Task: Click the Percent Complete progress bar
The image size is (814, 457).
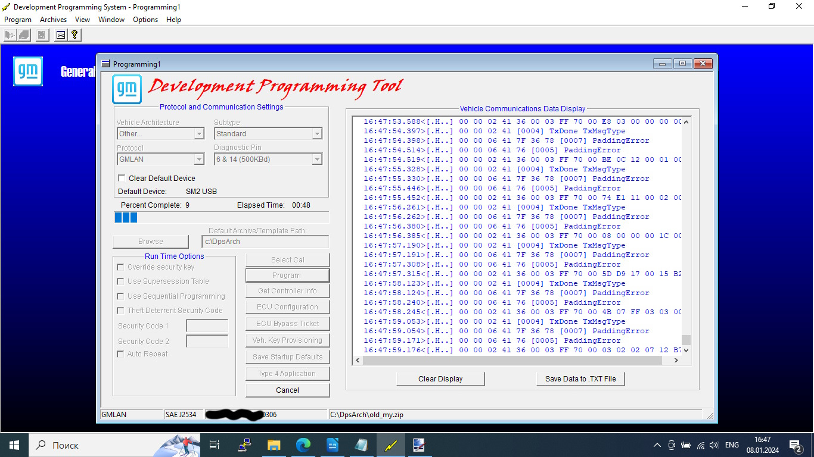Action: tap(221, 218)
